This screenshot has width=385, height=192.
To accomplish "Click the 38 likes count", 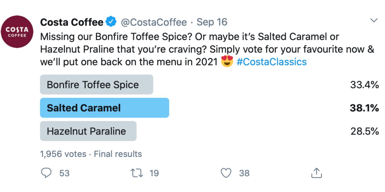I will (x=244, y=173).
